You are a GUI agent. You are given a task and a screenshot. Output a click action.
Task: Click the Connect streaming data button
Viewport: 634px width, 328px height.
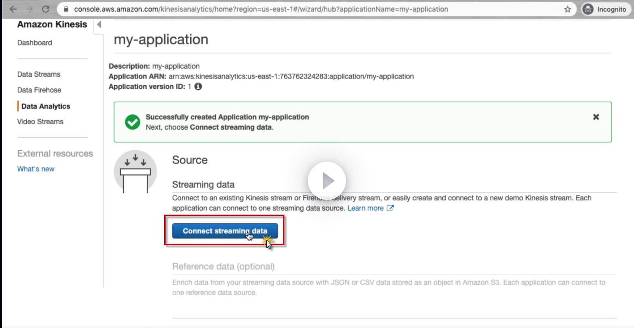(x=225, y=231)
